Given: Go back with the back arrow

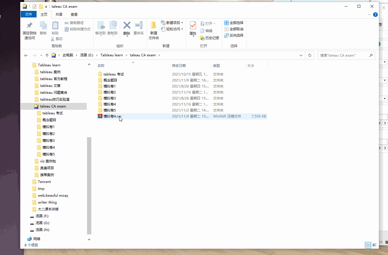Looking at the screenshot, I should [26, 55].
